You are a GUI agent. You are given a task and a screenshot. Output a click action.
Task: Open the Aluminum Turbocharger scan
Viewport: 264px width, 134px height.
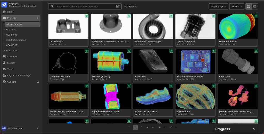pyautogui.click(x=153, y=26)
